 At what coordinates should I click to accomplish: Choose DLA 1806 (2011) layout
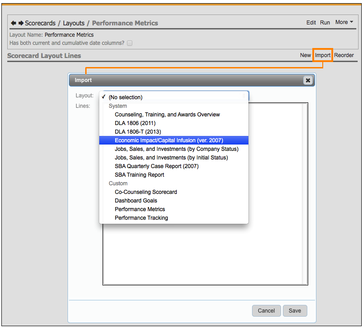pyautogui.click(x=135, y=123)
